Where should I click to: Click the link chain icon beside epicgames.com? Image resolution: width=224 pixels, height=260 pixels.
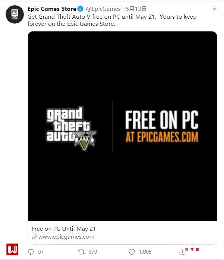point(35,237)
